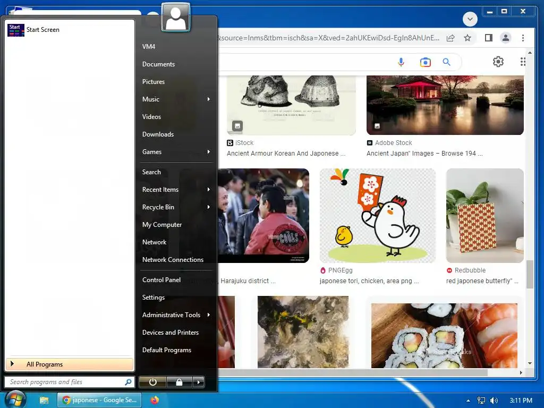Click the Google search magnifier button

446,62
